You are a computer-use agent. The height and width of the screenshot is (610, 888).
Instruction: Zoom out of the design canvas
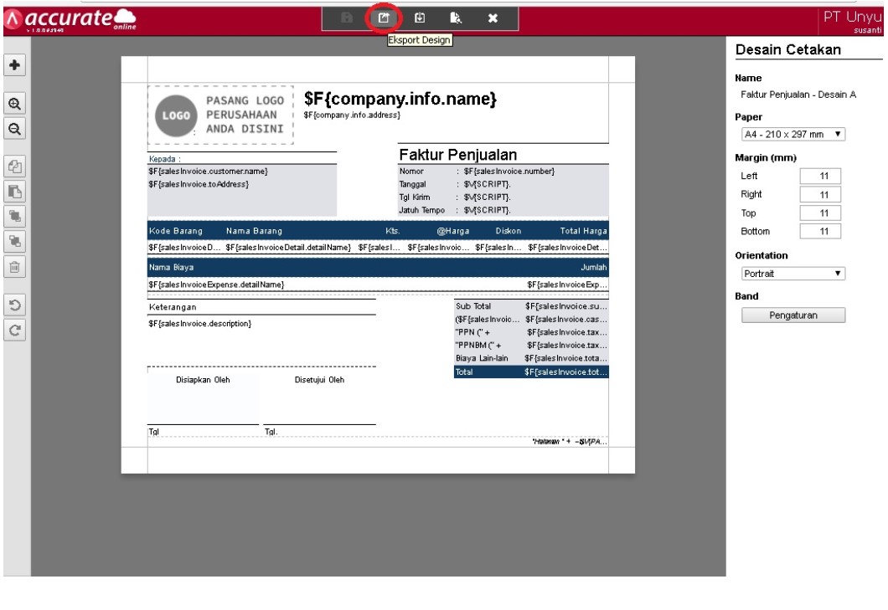click(15, 131)
